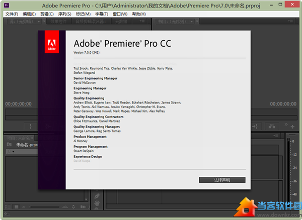Open the 序列(S) menu
Screen dimensions: 302x220
click(x=64, y=14)
